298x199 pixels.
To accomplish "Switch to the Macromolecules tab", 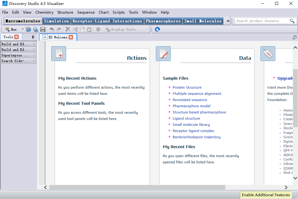I will pyautogui.click(x=23, y=21).
